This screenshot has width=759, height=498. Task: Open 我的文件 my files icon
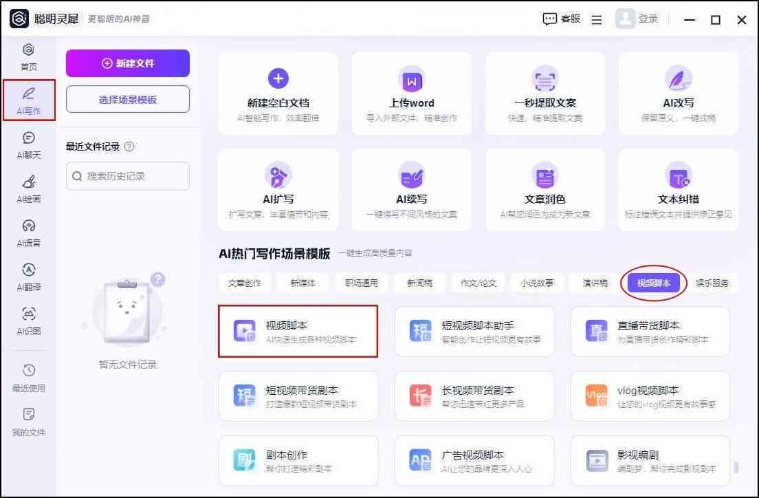[29, 415]
